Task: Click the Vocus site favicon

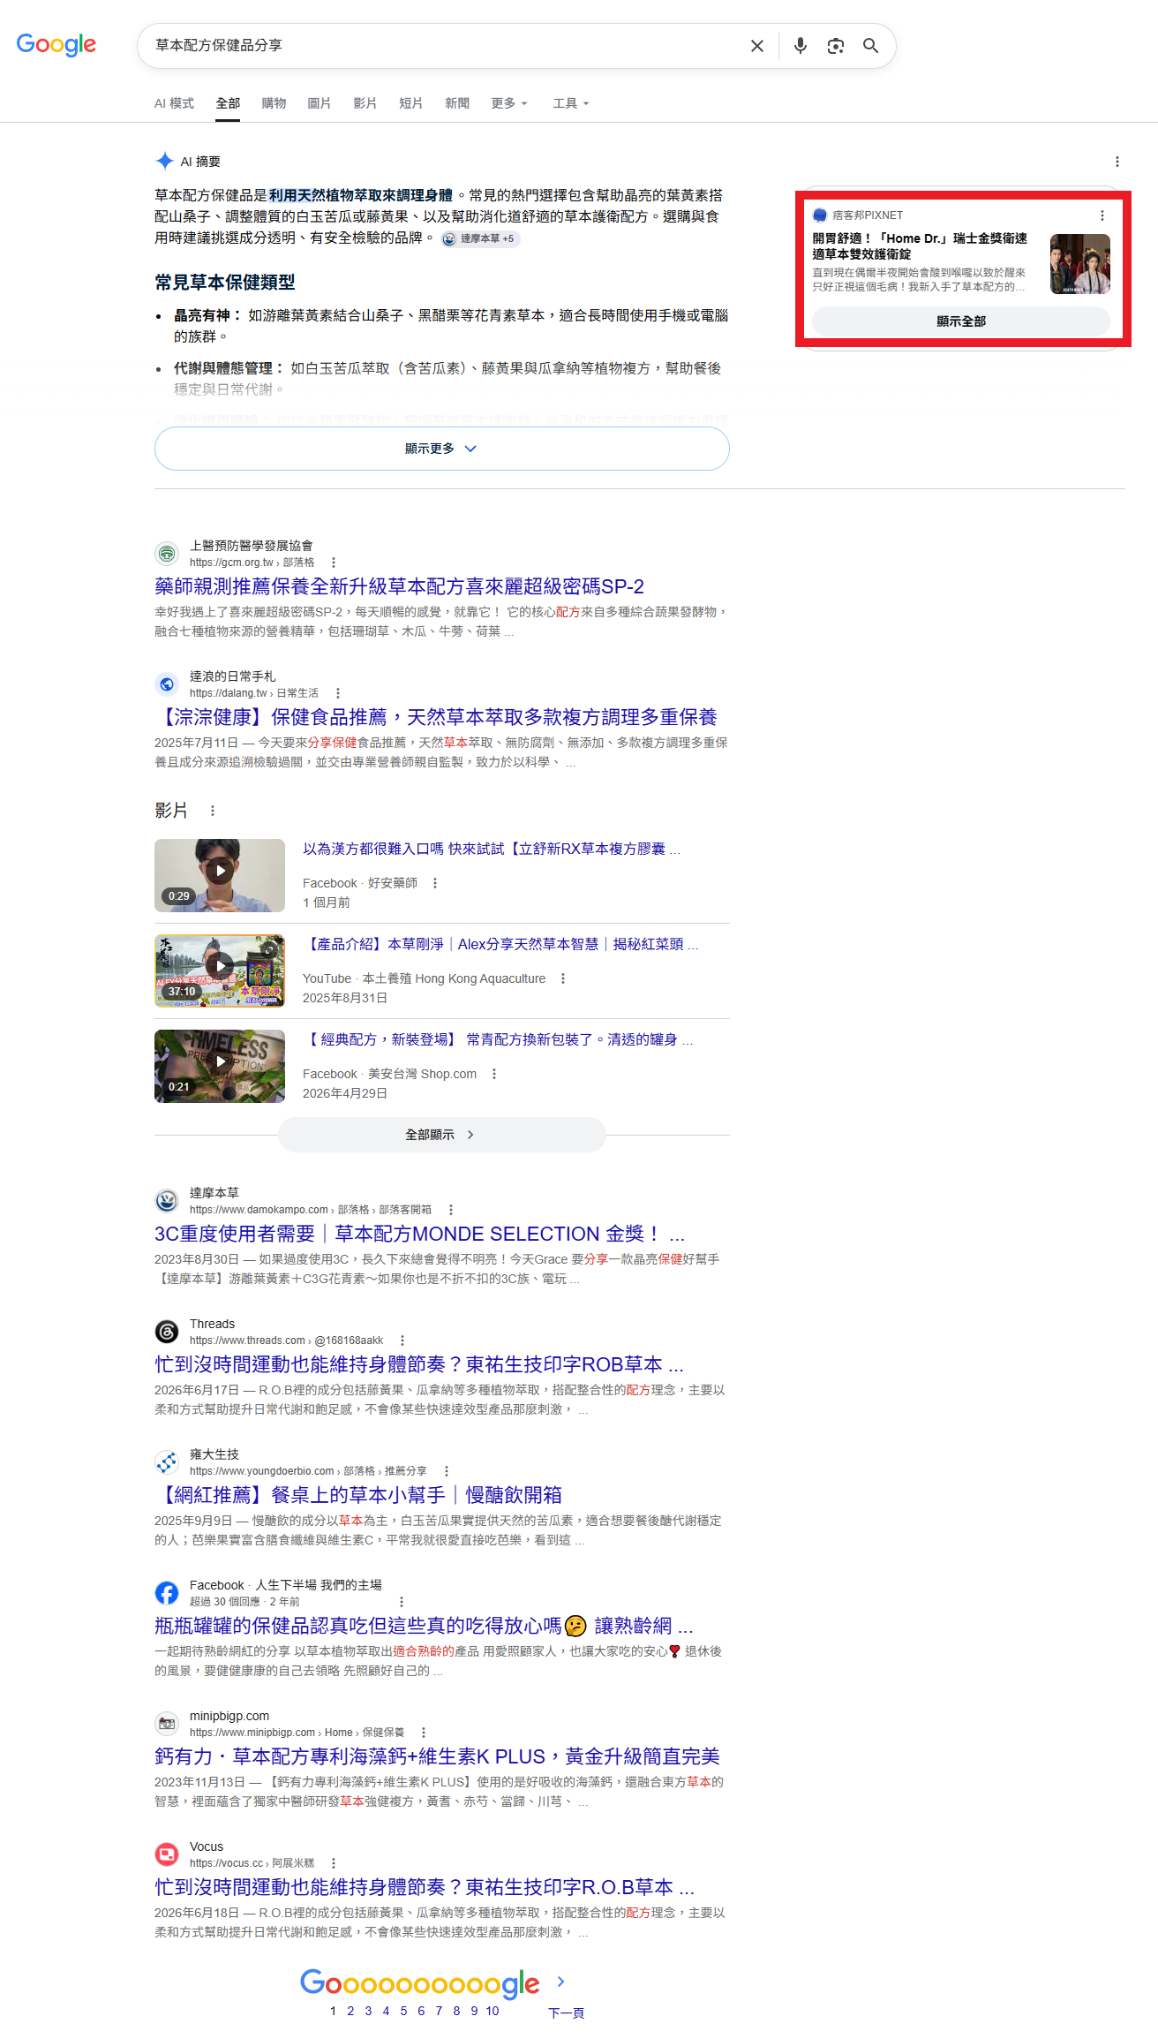Action: pos(167,1854)
